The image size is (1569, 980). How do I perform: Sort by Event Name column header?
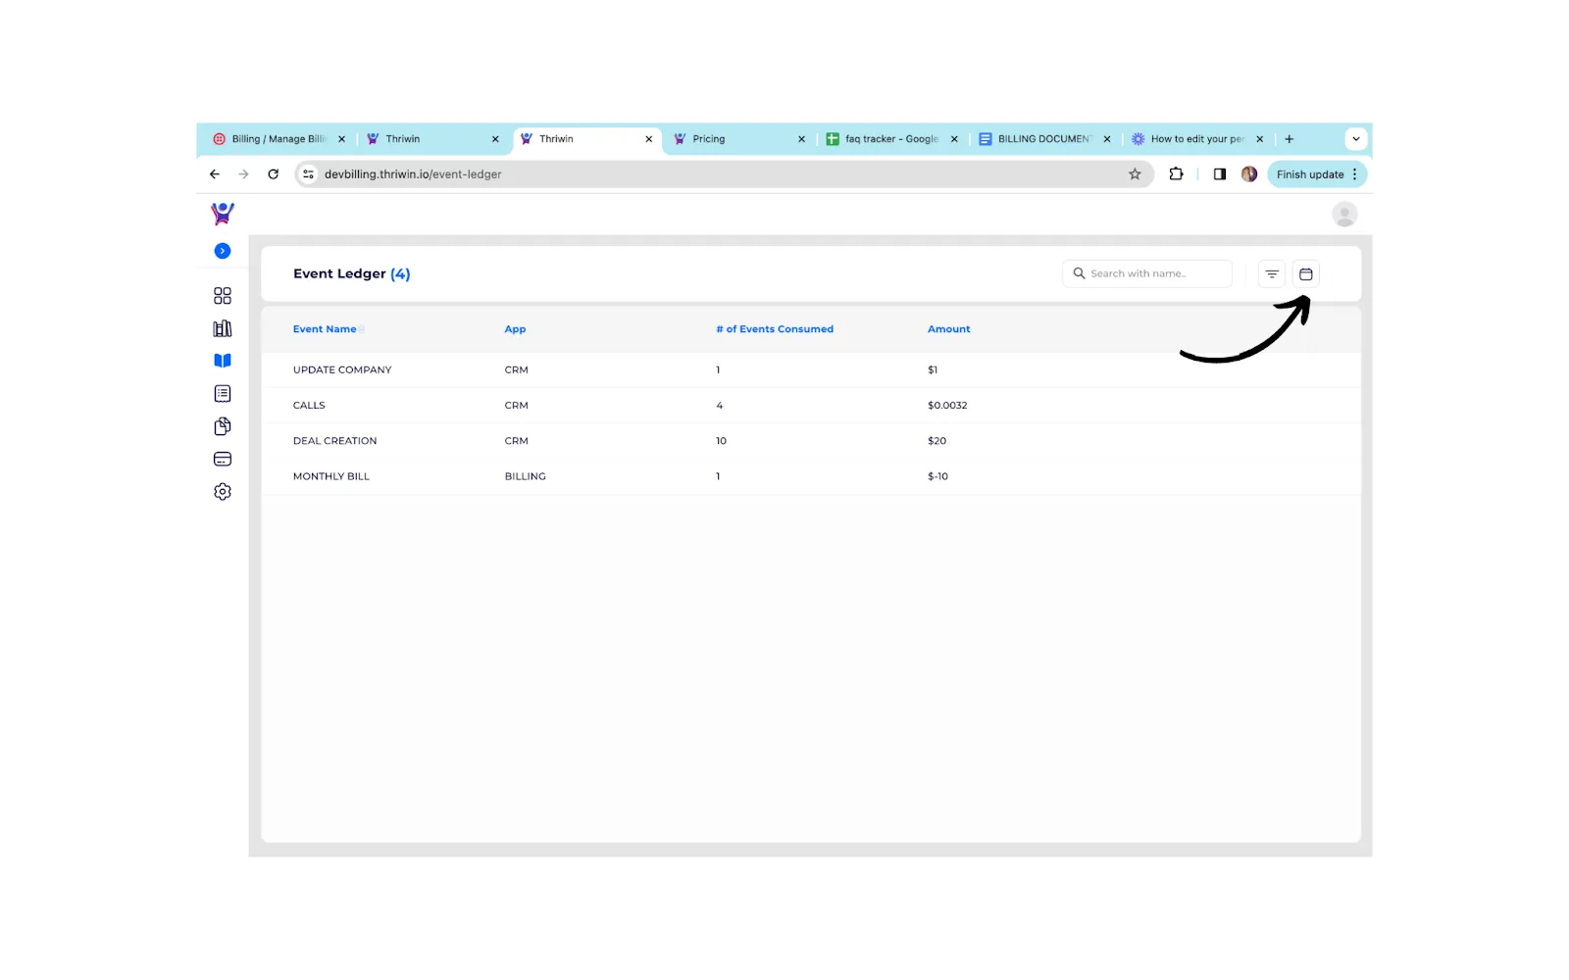tap(325, 329)
